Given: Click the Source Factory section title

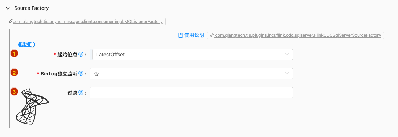Looking at the screenshot, I should point(32,8).
